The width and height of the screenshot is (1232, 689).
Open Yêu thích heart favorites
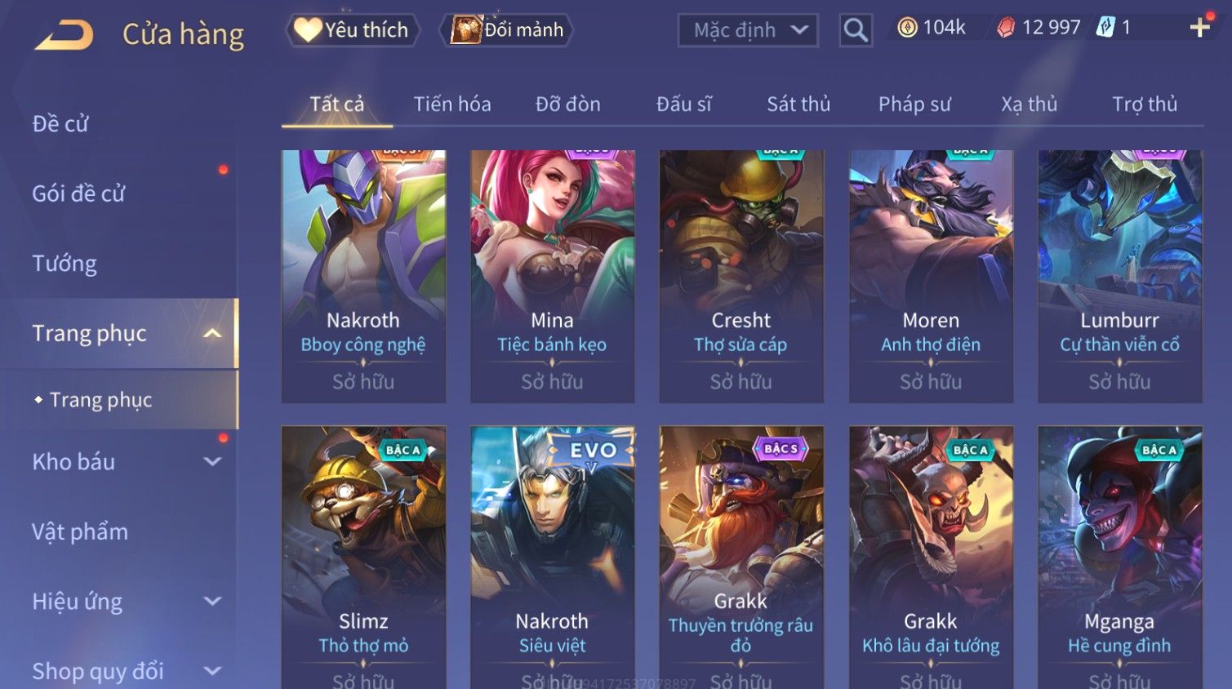click(x=353, y=30)
